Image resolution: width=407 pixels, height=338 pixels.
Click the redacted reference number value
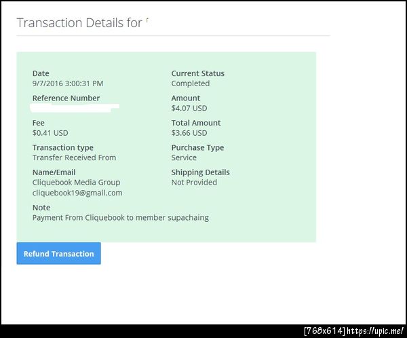[x=76, y=107]
